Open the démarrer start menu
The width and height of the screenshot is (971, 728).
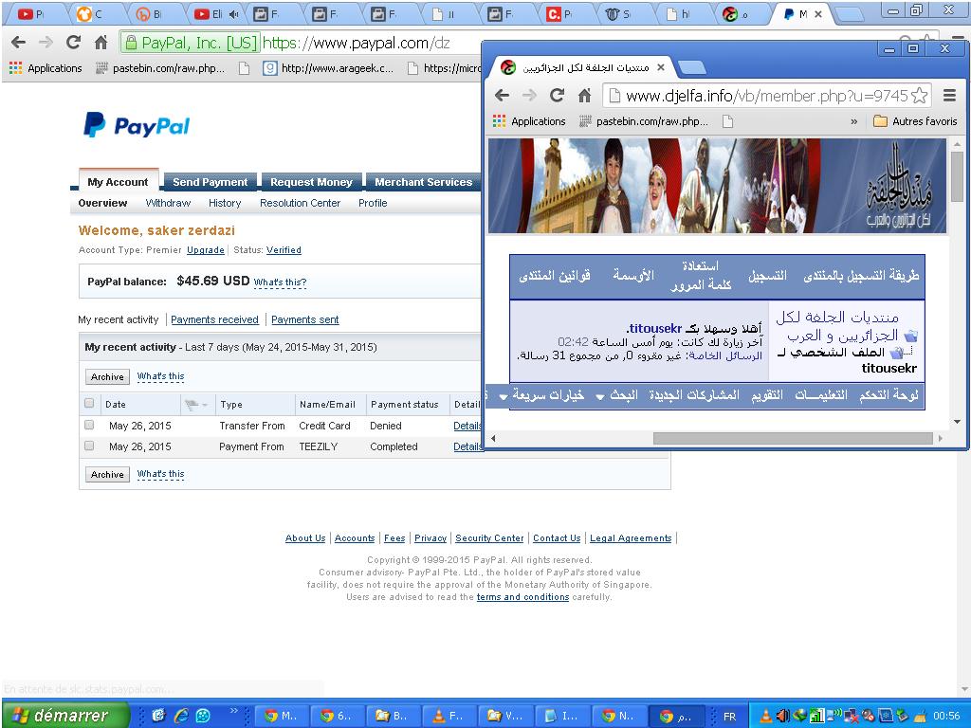click(x=64, y=716)
